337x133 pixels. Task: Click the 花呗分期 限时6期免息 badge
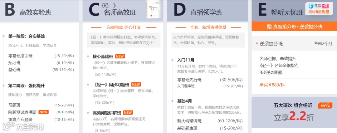pos(319,9)
